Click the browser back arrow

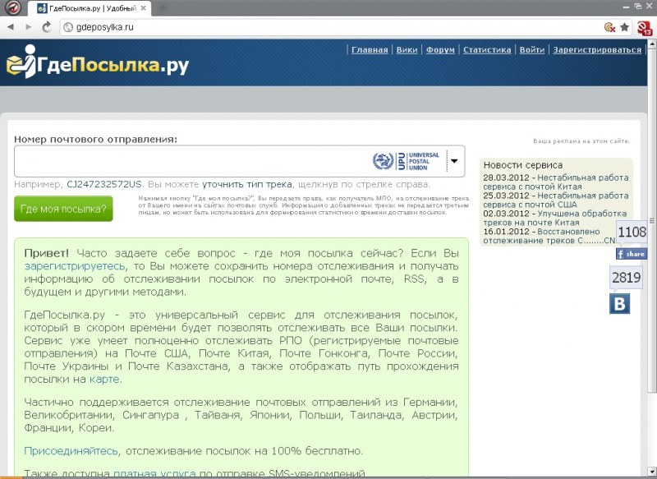[9, 27]
